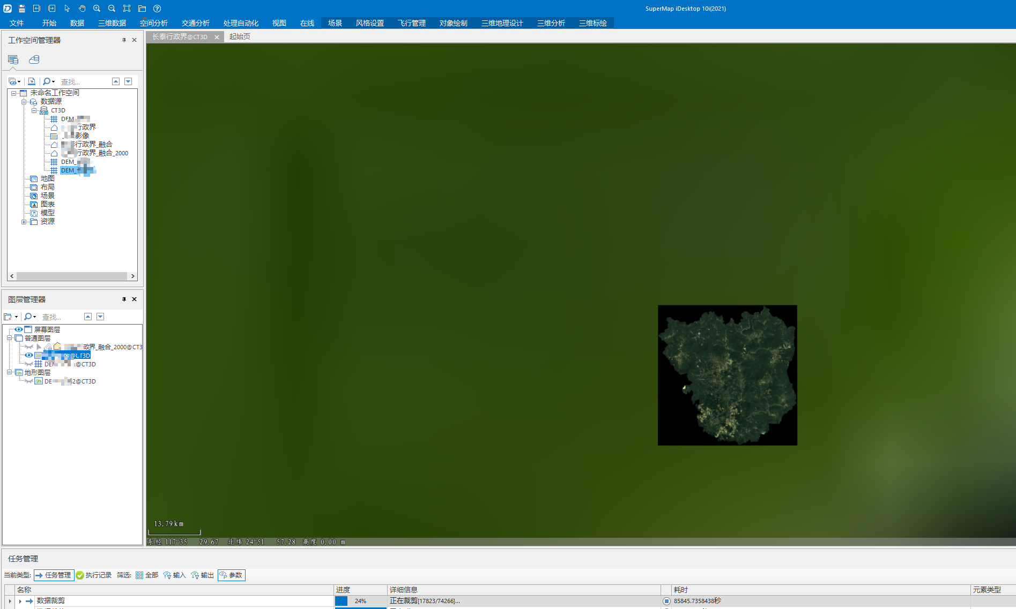Hide the selected imagery layer @CT3D
This screenshot has width=1016, height=609.
click(29, 355)
